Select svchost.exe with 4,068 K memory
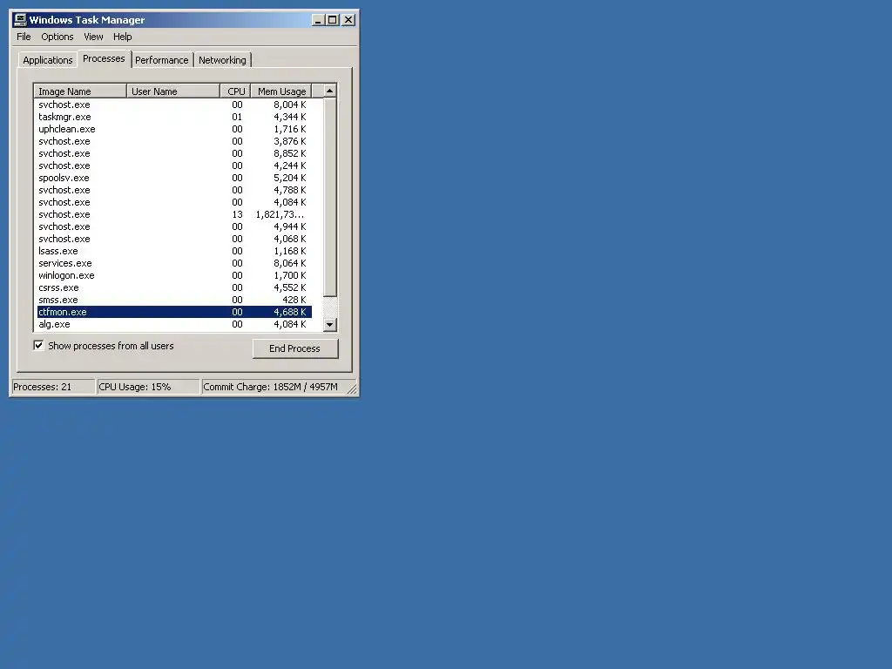 [174, 239]
